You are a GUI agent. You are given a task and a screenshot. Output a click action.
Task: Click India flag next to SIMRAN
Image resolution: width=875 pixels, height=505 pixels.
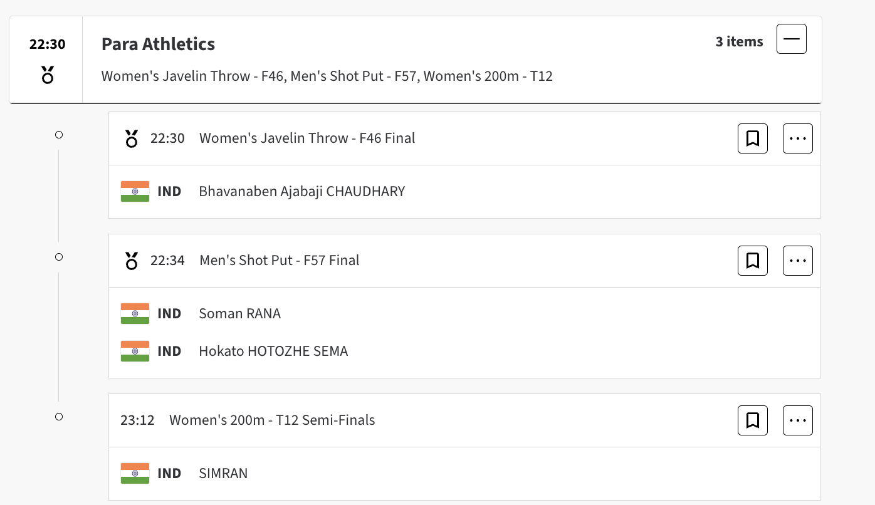pos(135,474)
